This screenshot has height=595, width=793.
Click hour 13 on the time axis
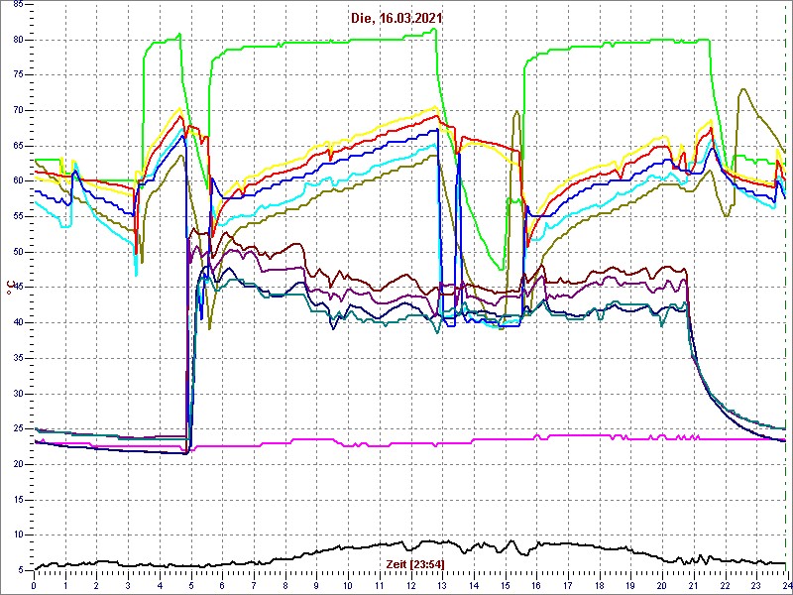tap(442, 586)
